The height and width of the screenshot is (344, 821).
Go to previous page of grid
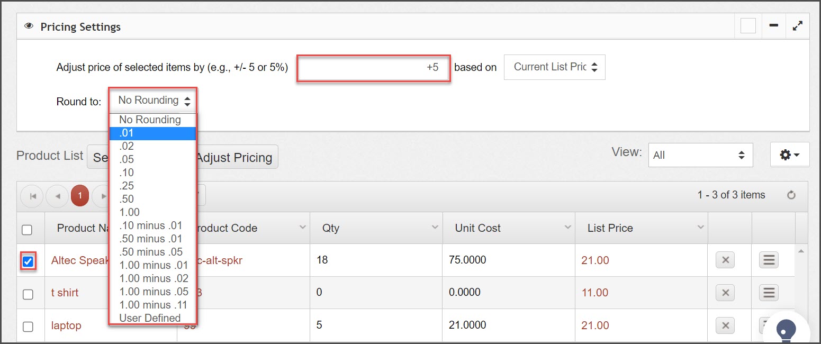point(57,196)
